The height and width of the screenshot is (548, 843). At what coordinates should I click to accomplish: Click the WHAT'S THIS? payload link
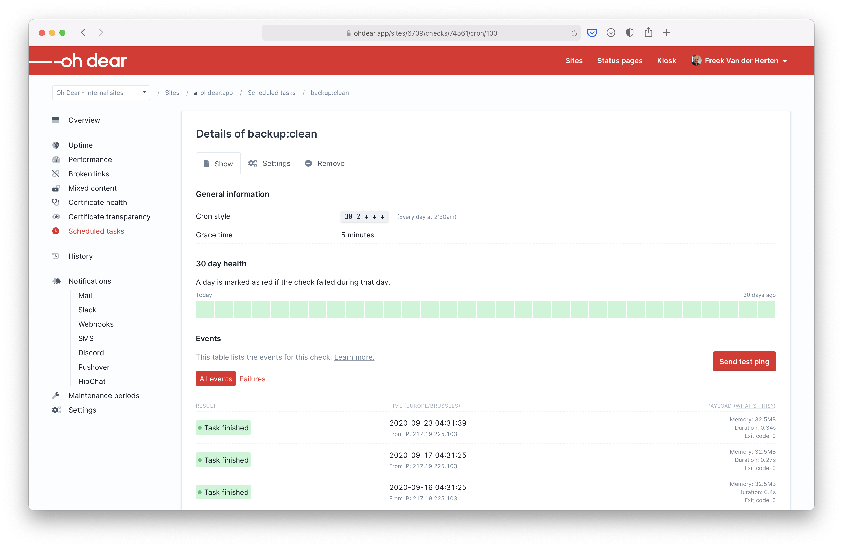tap(755, 406)
